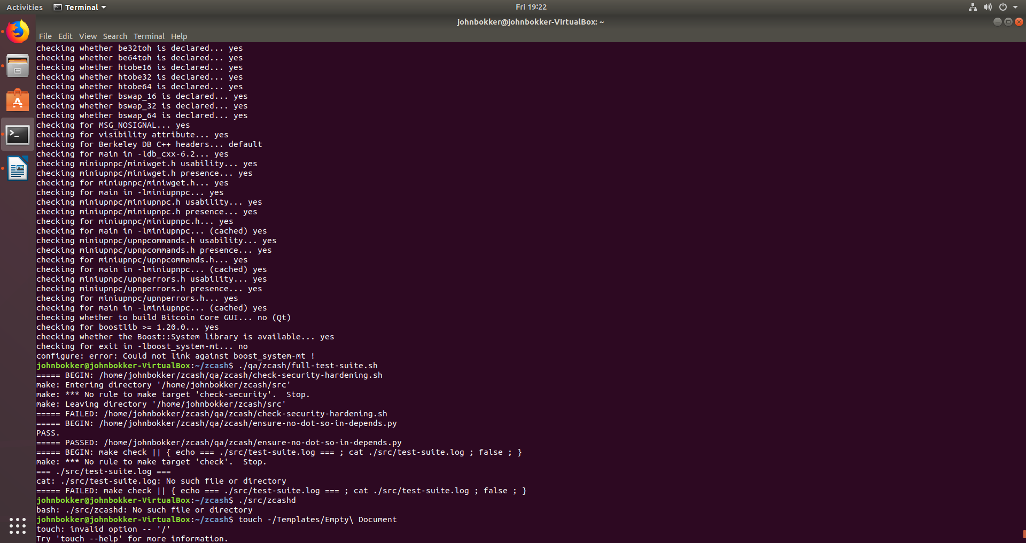Click the line 'checking for boostlib >= 1.20.0... yes'
This screenshot has height=543, width=1026.
click(127, 327)
